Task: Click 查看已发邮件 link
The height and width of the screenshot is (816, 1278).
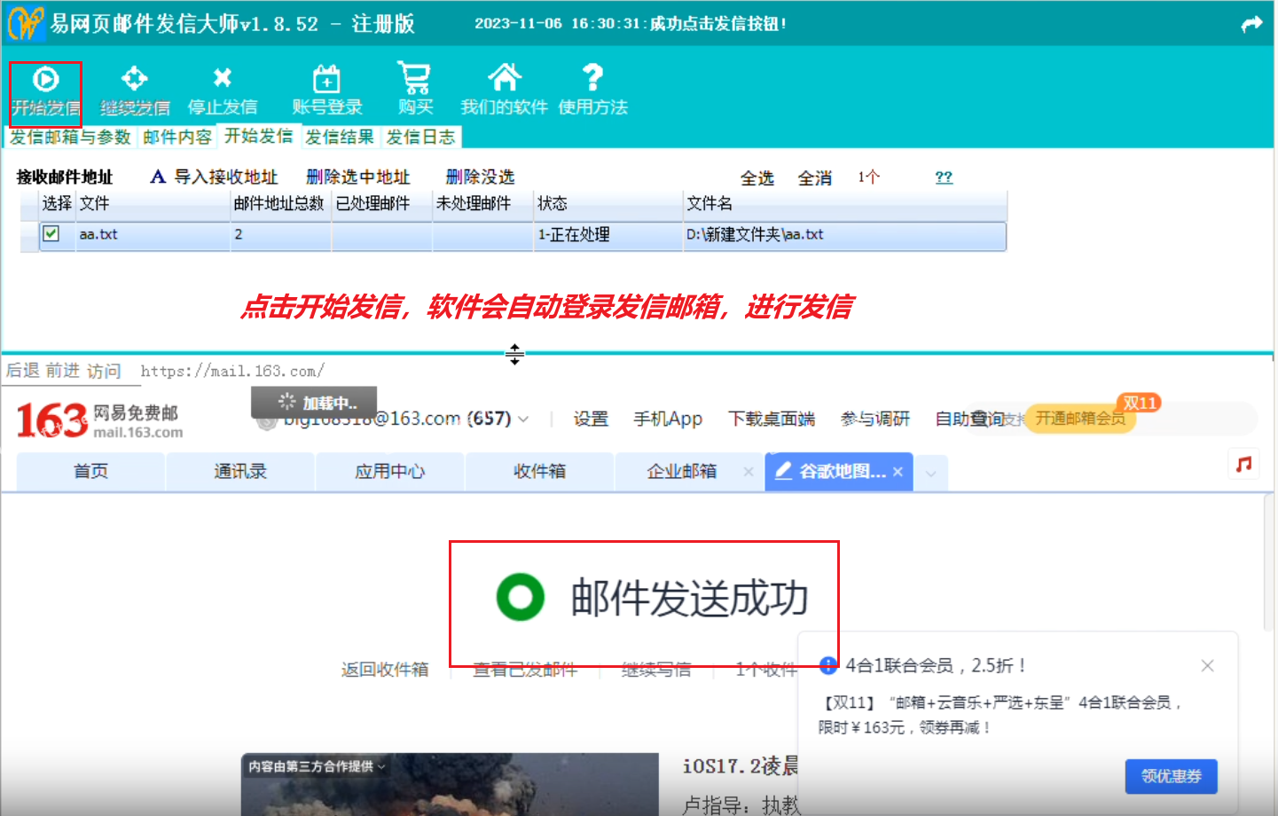Action: 525,670
